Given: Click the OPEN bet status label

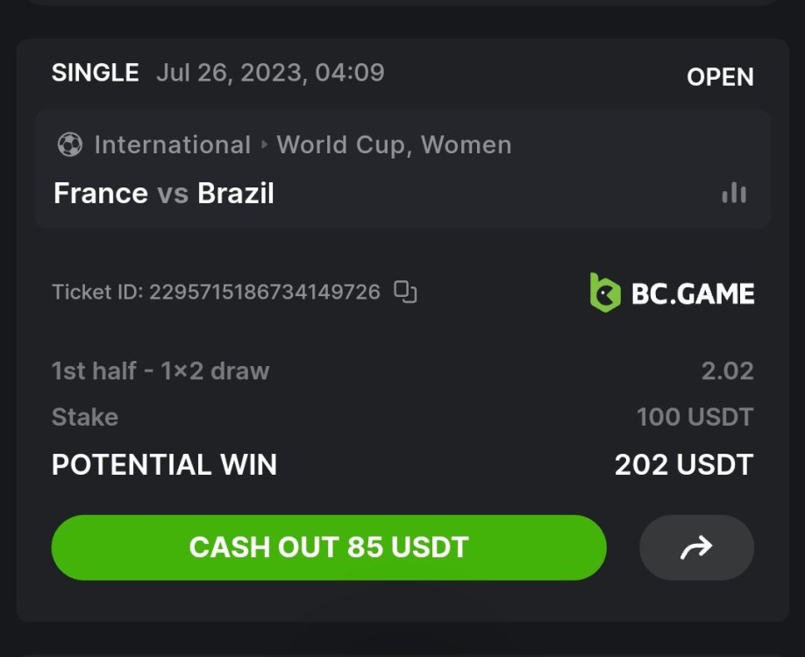Looking at the screenshot, I should pos(720,77).
